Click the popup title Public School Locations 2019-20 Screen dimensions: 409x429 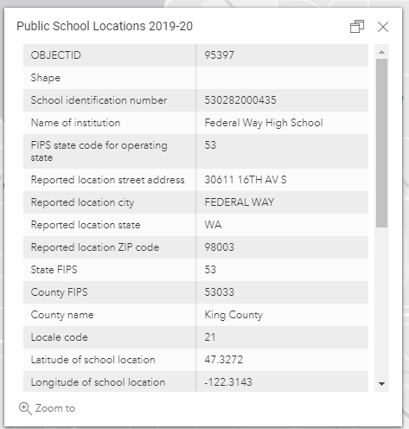(x=105, y=26)
